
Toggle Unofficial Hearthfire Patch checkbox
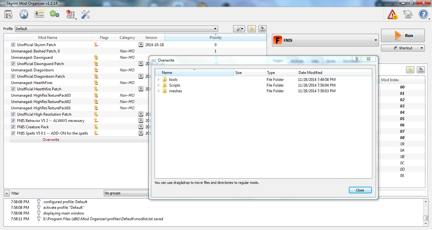[x=13, y=89]
